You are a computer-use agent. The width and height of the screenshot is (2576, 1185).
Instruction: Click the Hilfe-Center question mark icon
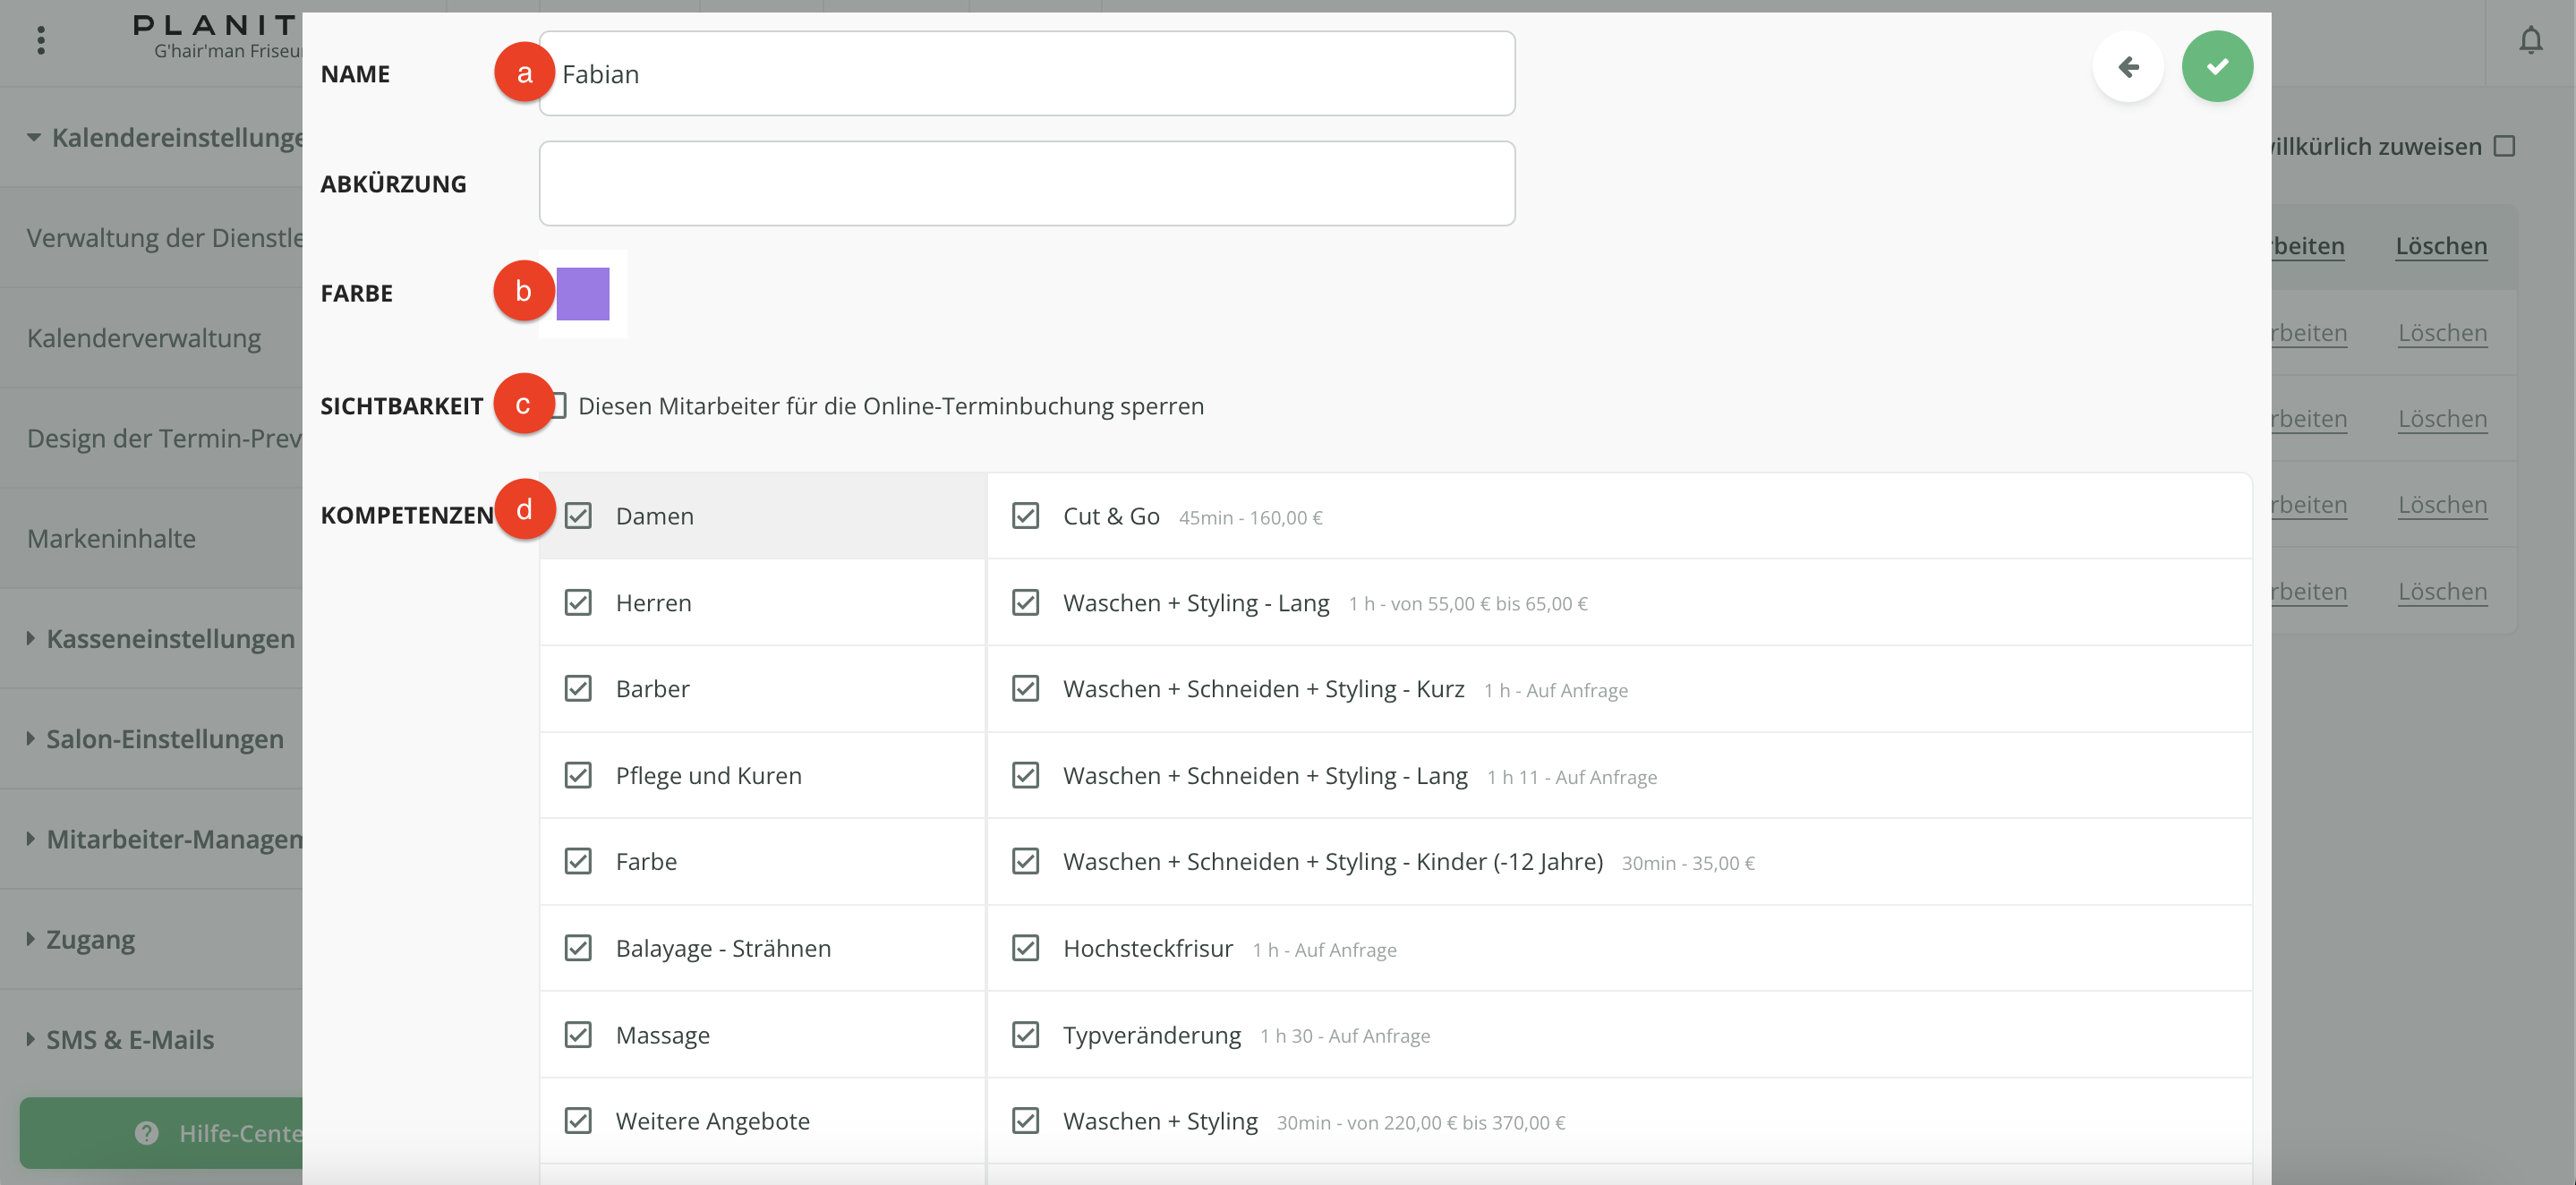[x=147, y=1132]
